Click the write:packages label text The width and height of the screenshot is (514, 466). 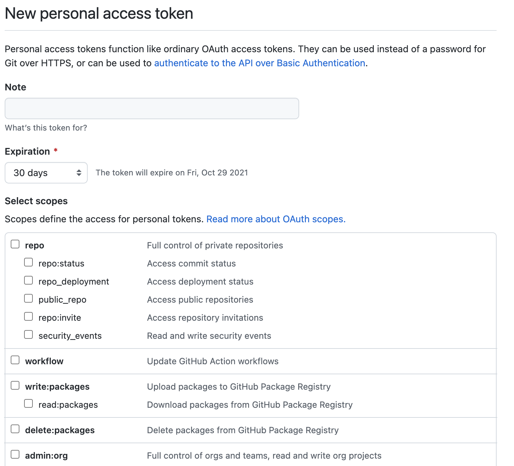tap(57, 387)
